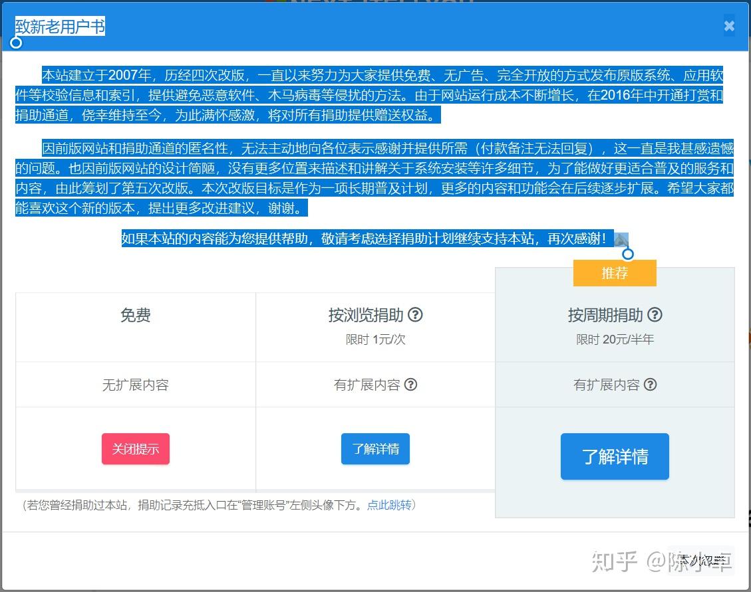Click the help icon beside 按周期捐助
751x592 pixels.
point(655,315)
